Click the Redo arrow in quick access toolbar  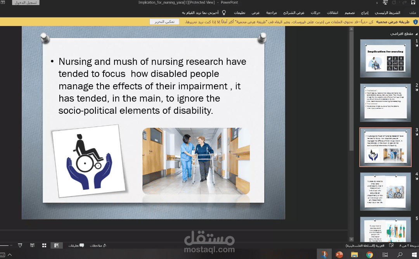coord(405,3)
